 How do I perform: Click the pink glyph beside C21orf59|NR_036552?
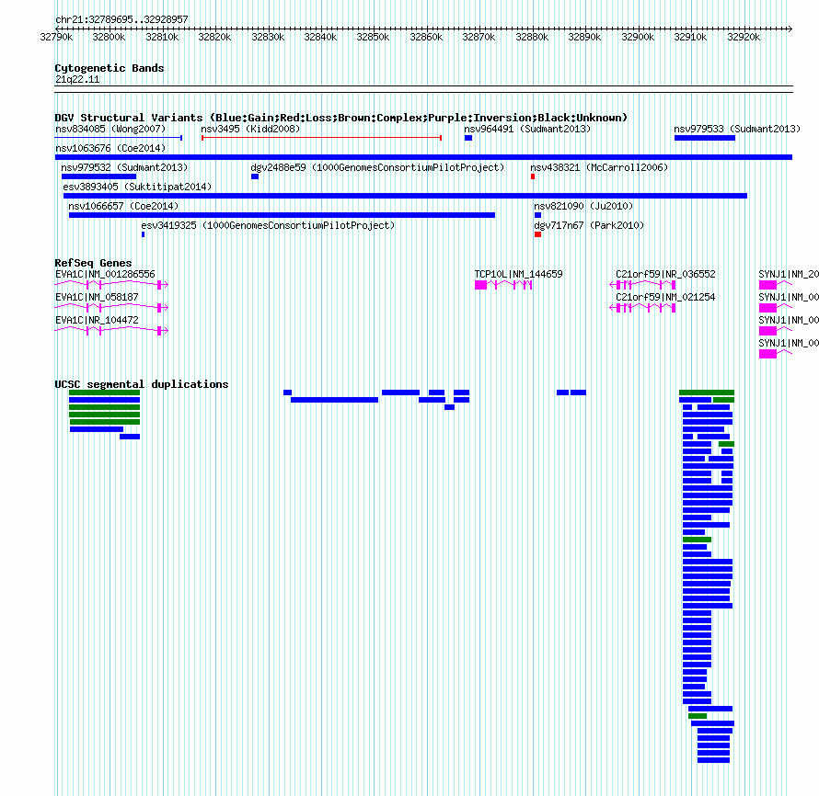(642, 285)
